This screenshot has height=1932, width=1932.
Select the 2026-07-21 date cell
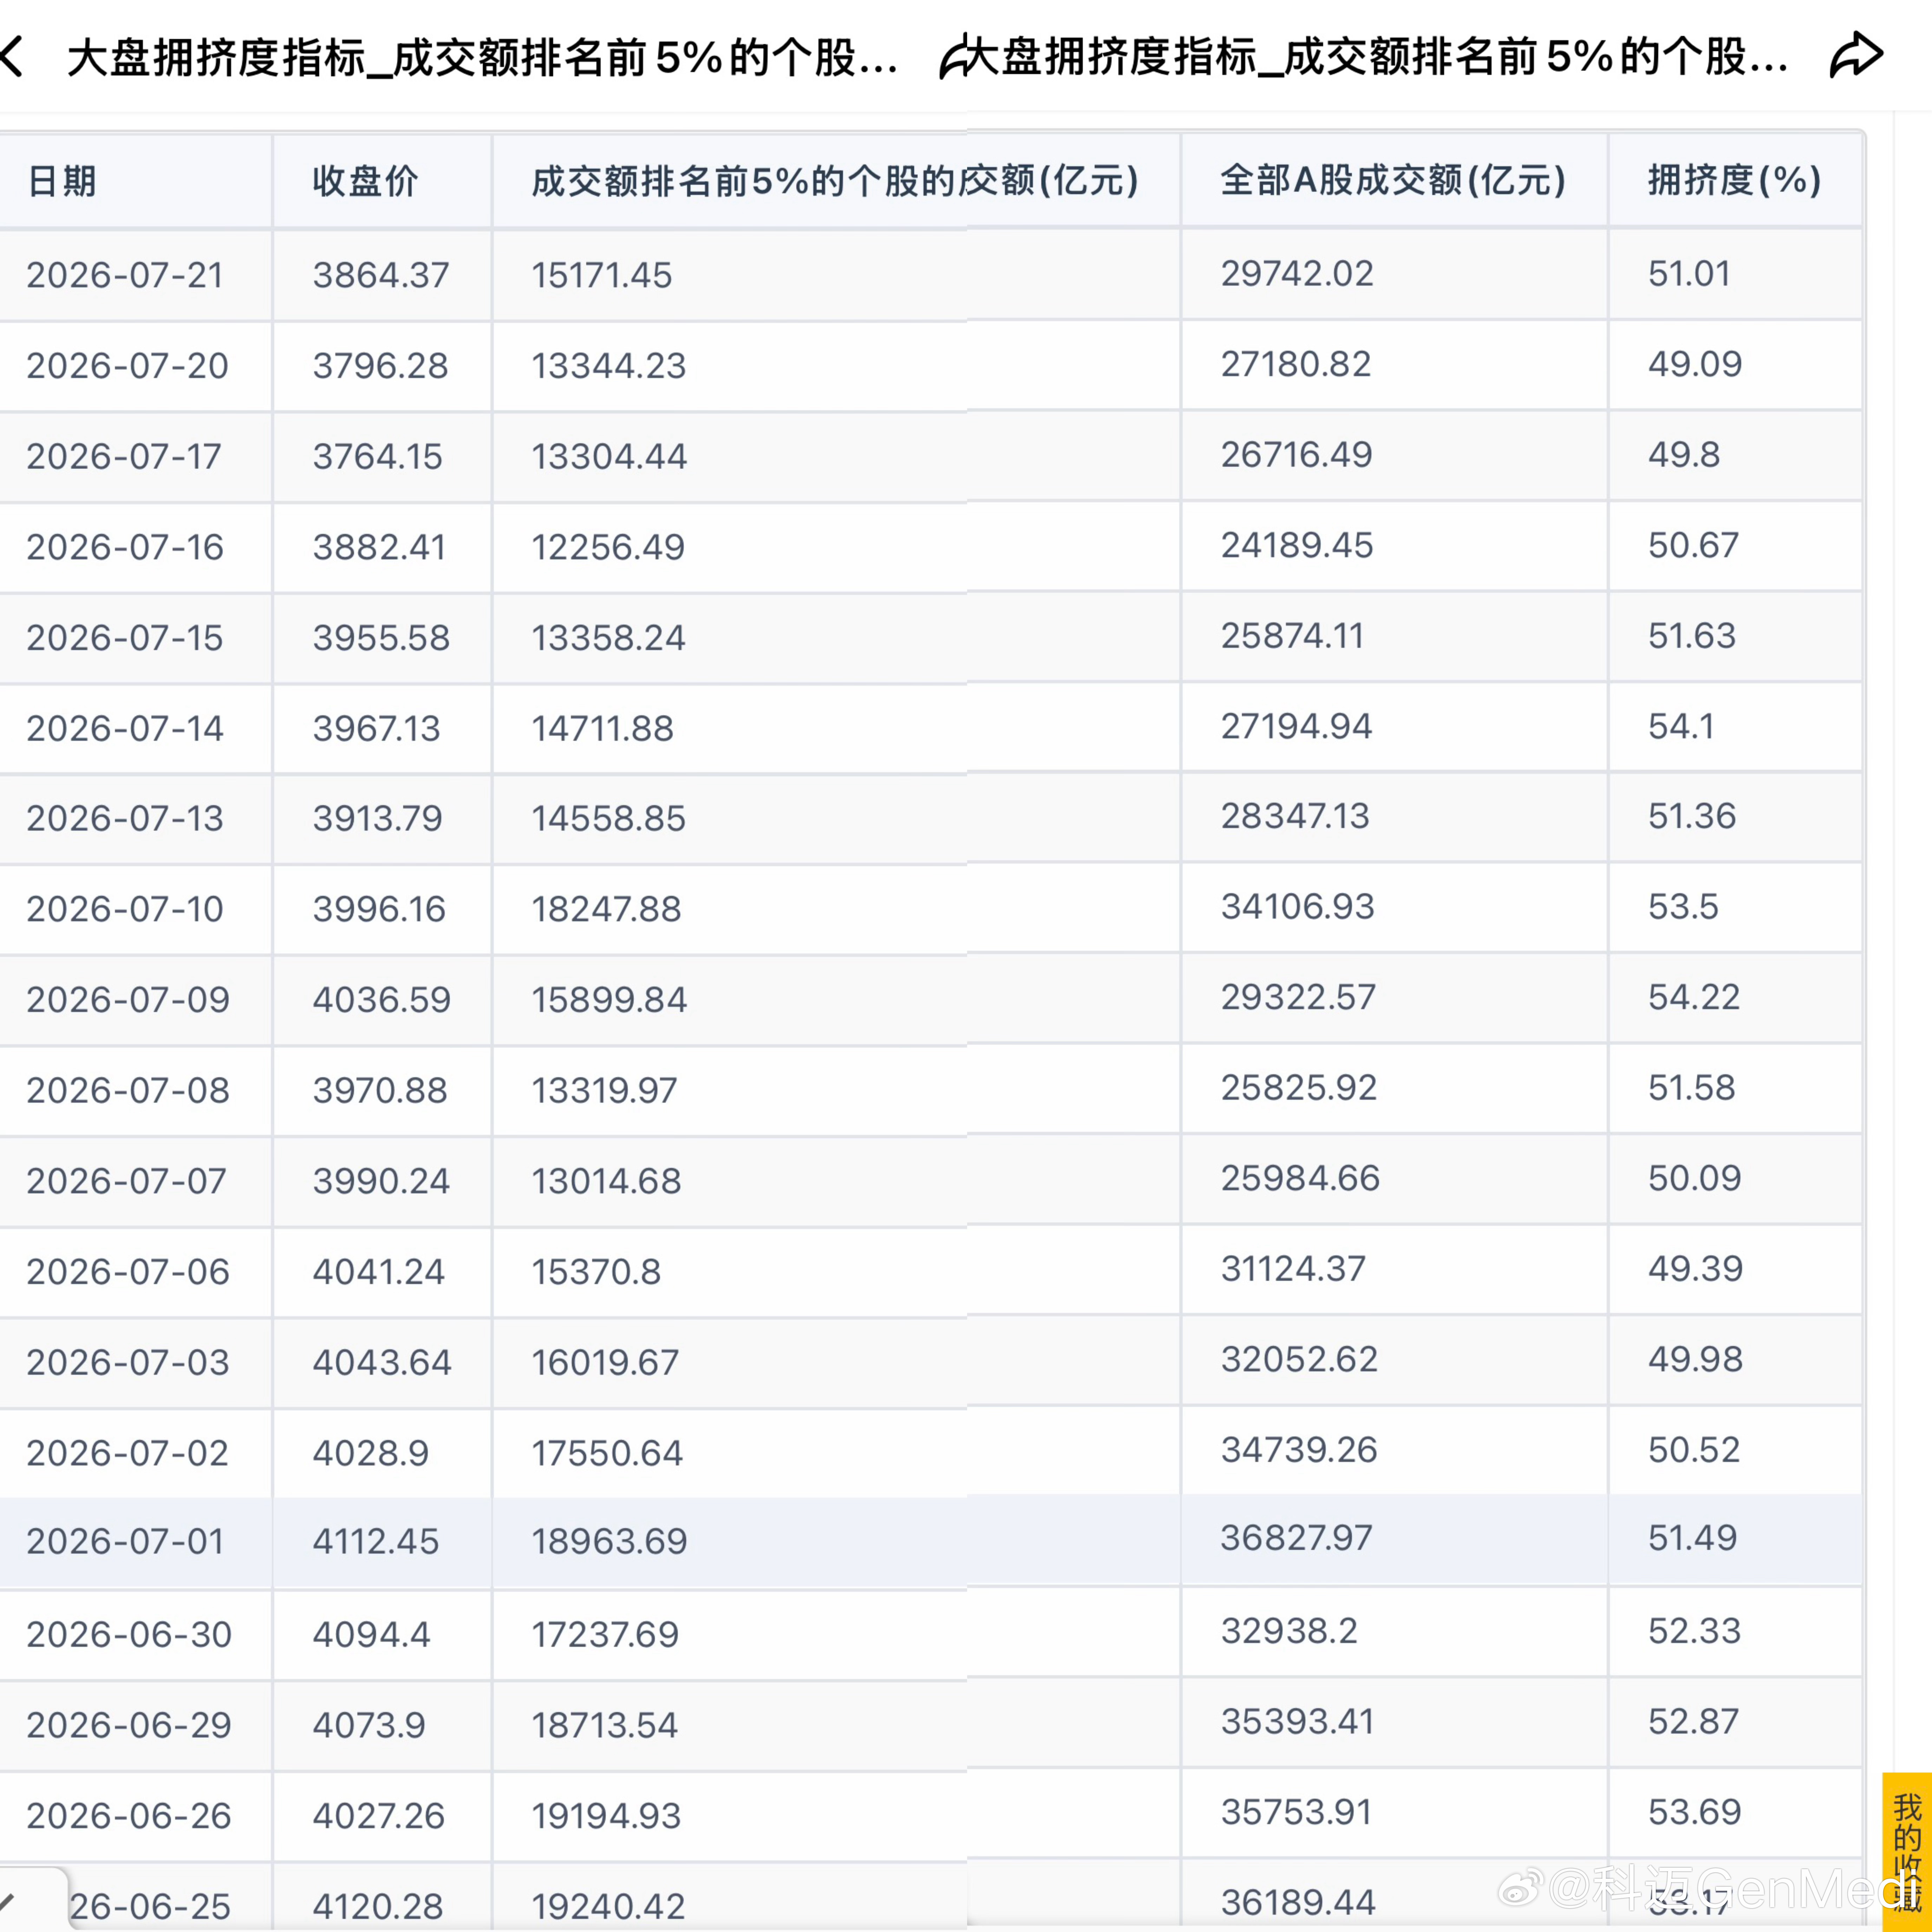125,275
